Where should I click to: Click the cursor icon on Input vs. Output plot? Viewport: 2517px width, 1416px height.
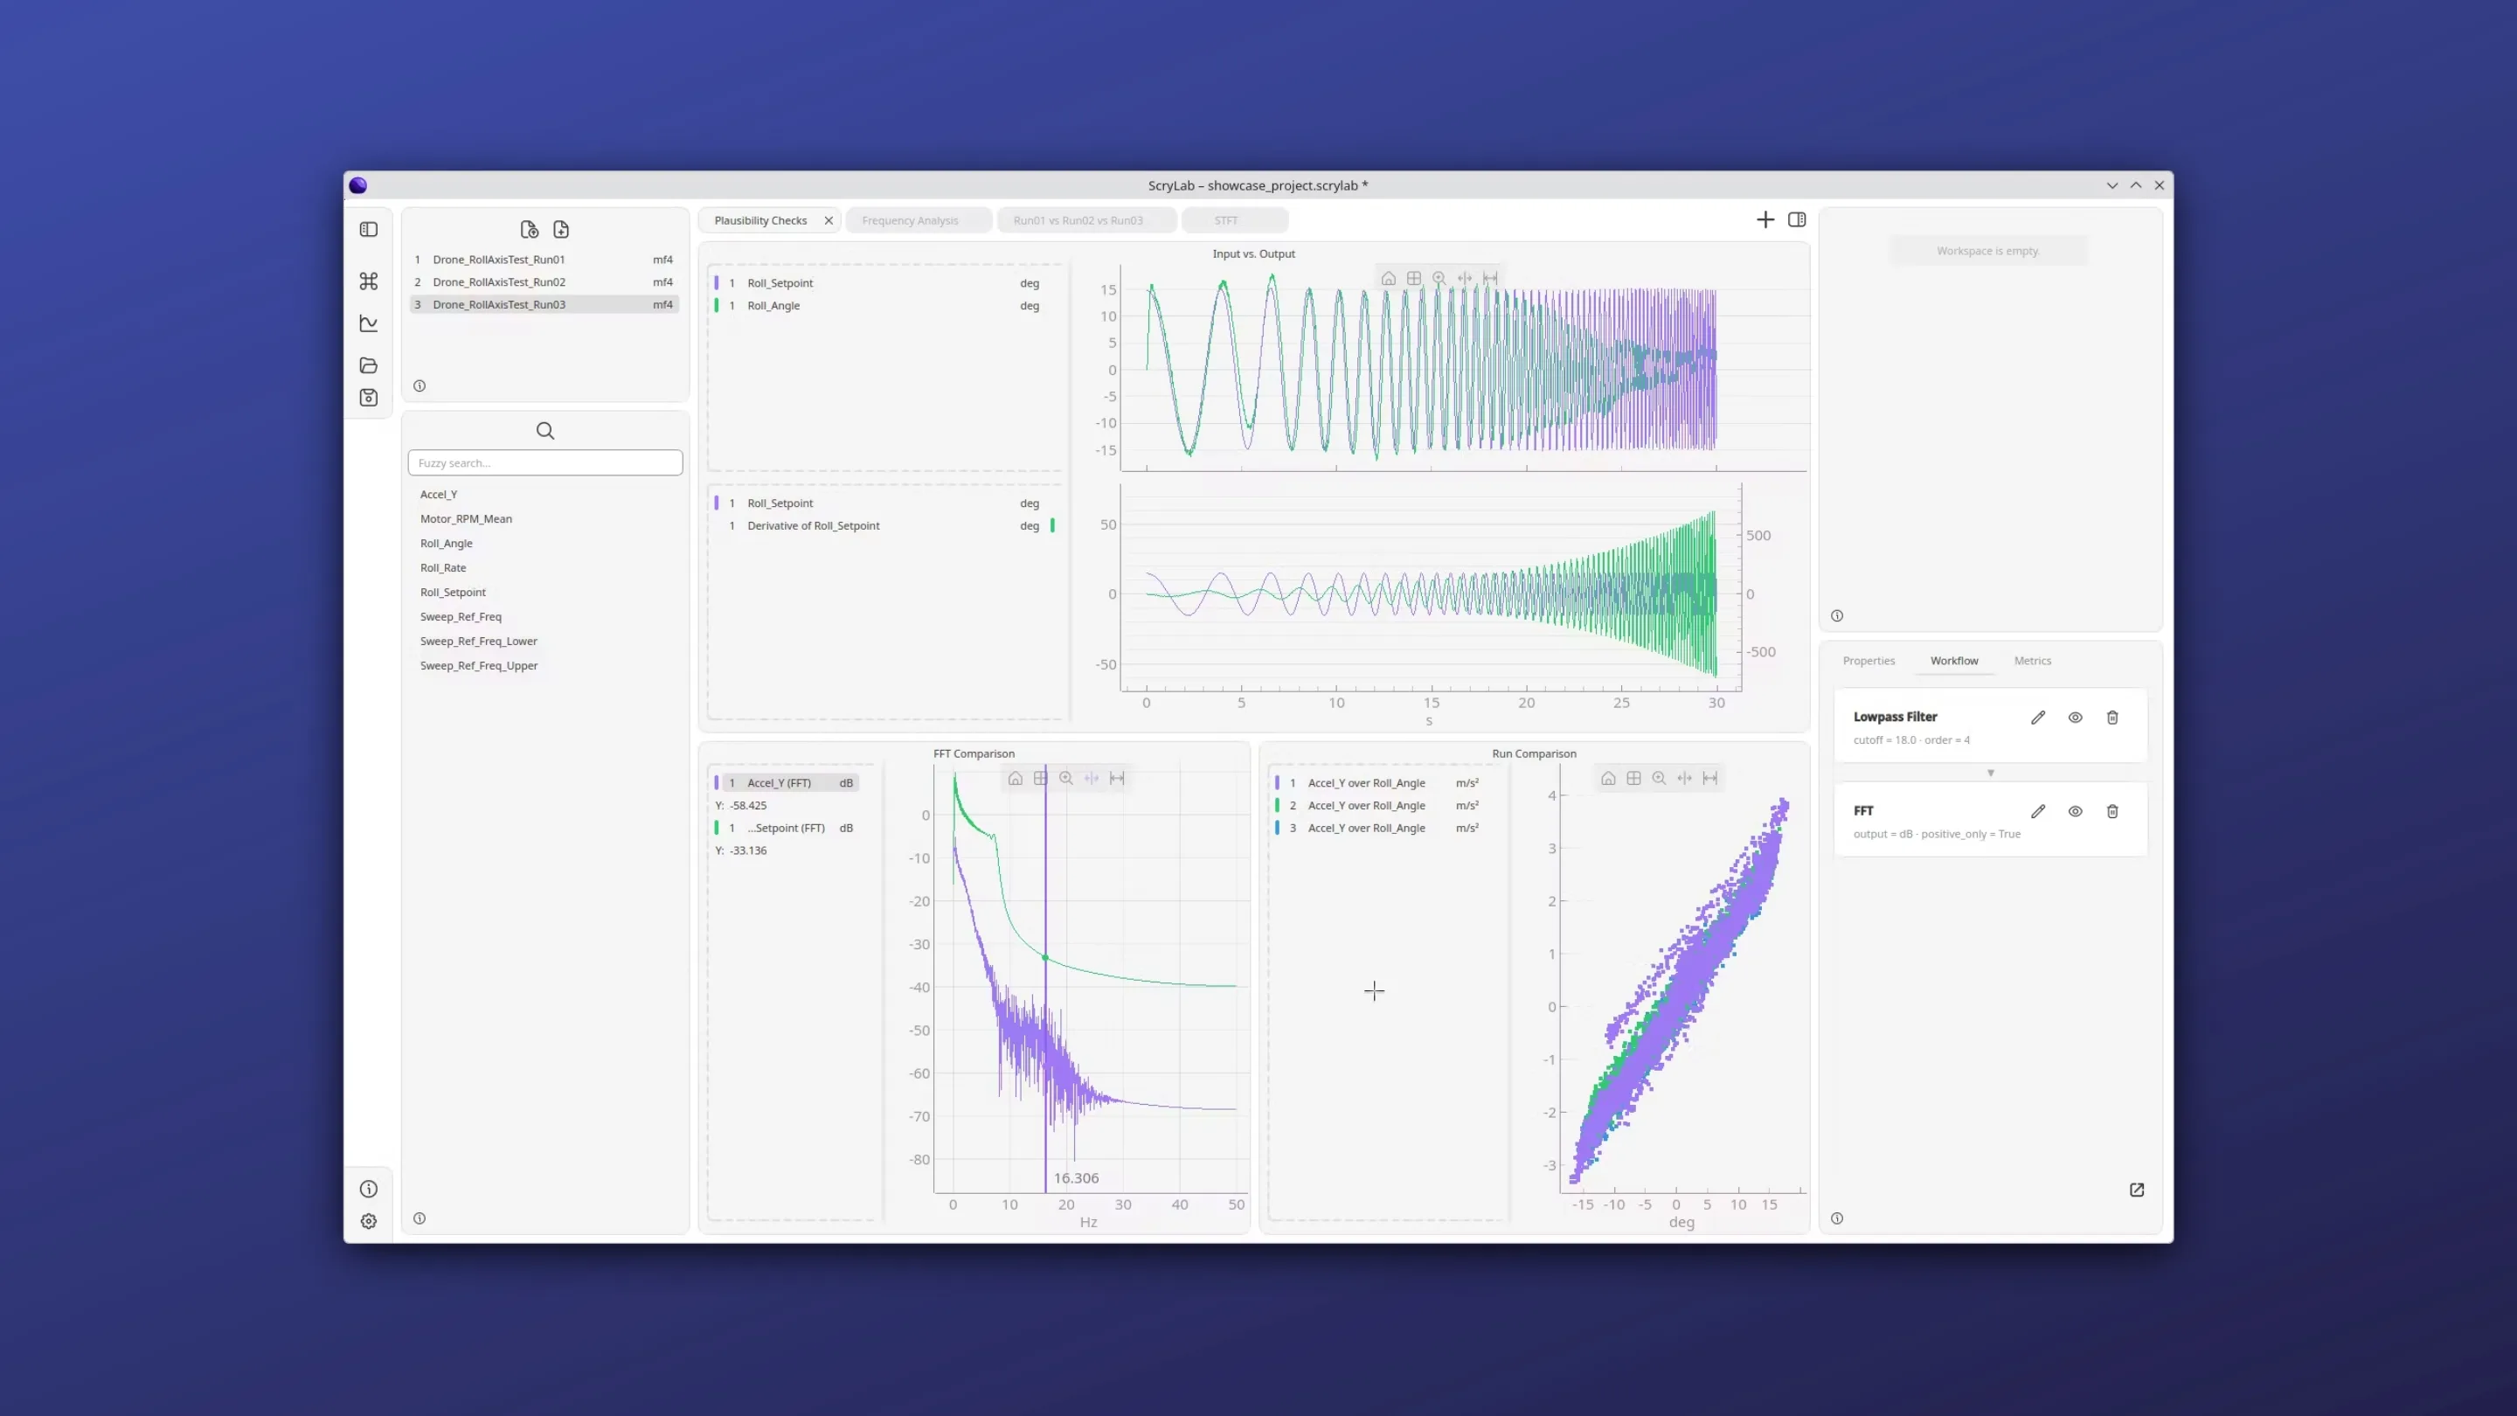click(1465, 279)
